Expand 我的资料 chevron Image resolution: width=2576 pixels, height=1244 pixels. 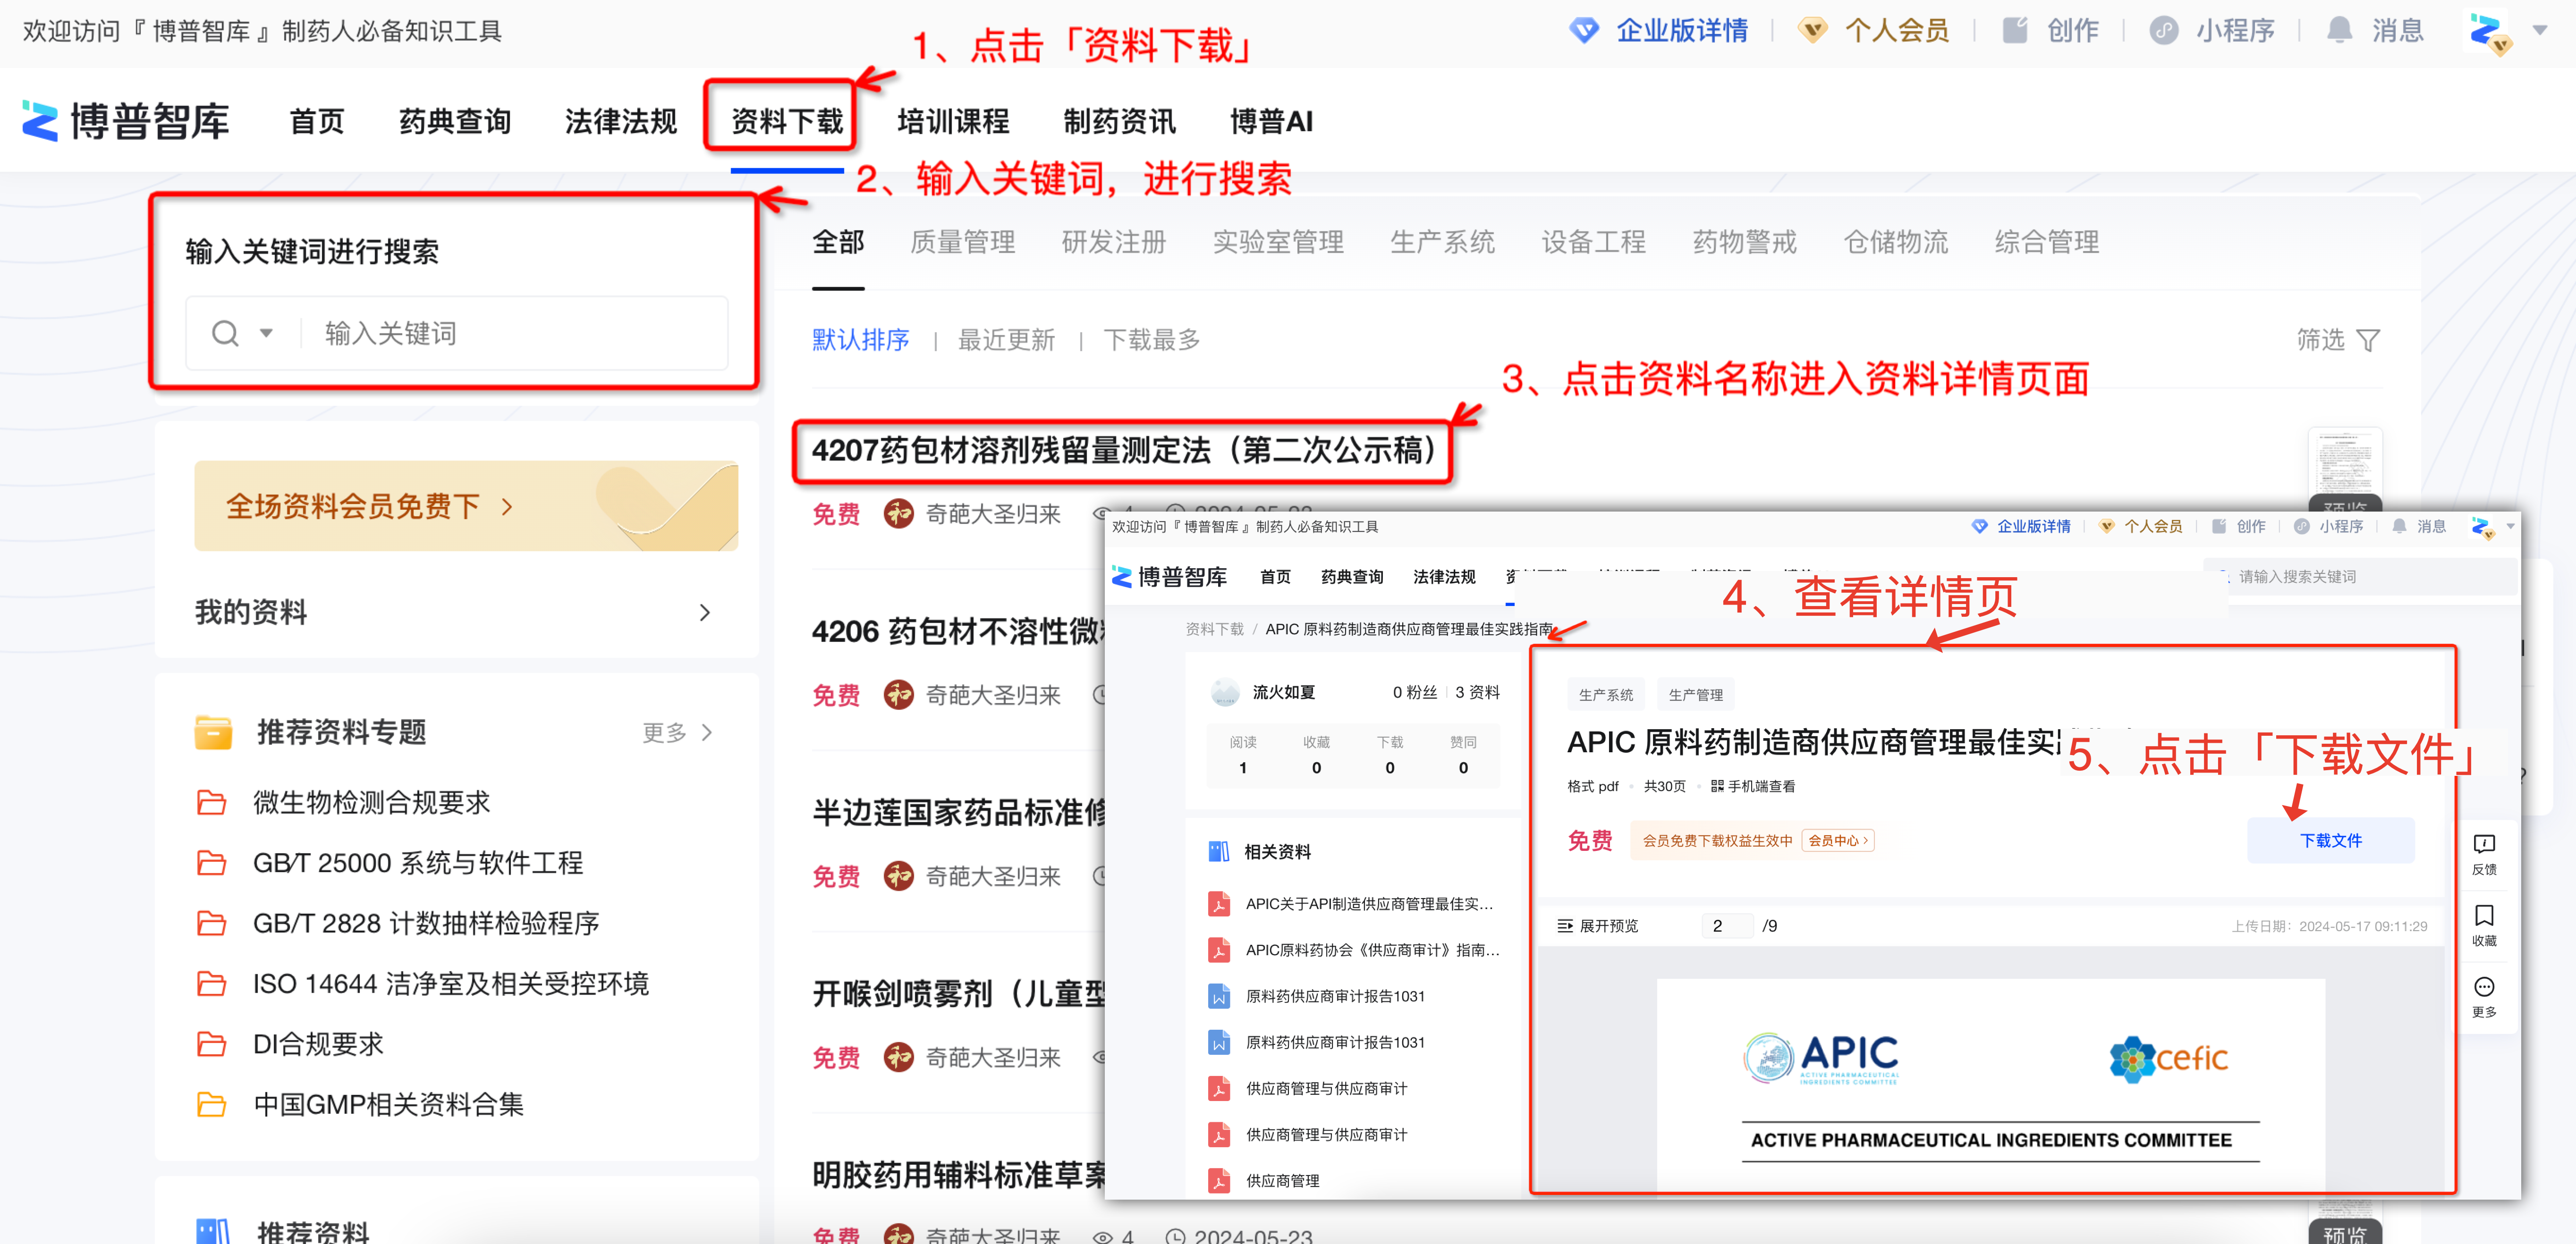pos(705,613)
